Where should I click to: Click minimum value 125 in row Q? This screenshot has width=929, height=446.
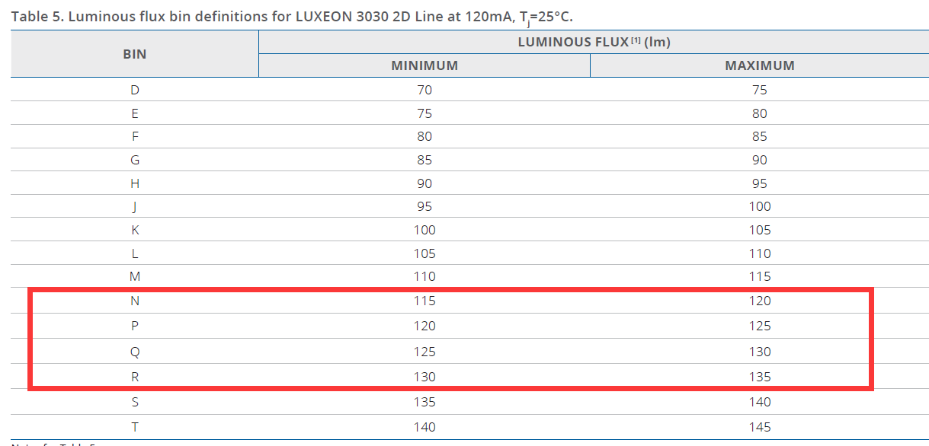tap(424, 352)
